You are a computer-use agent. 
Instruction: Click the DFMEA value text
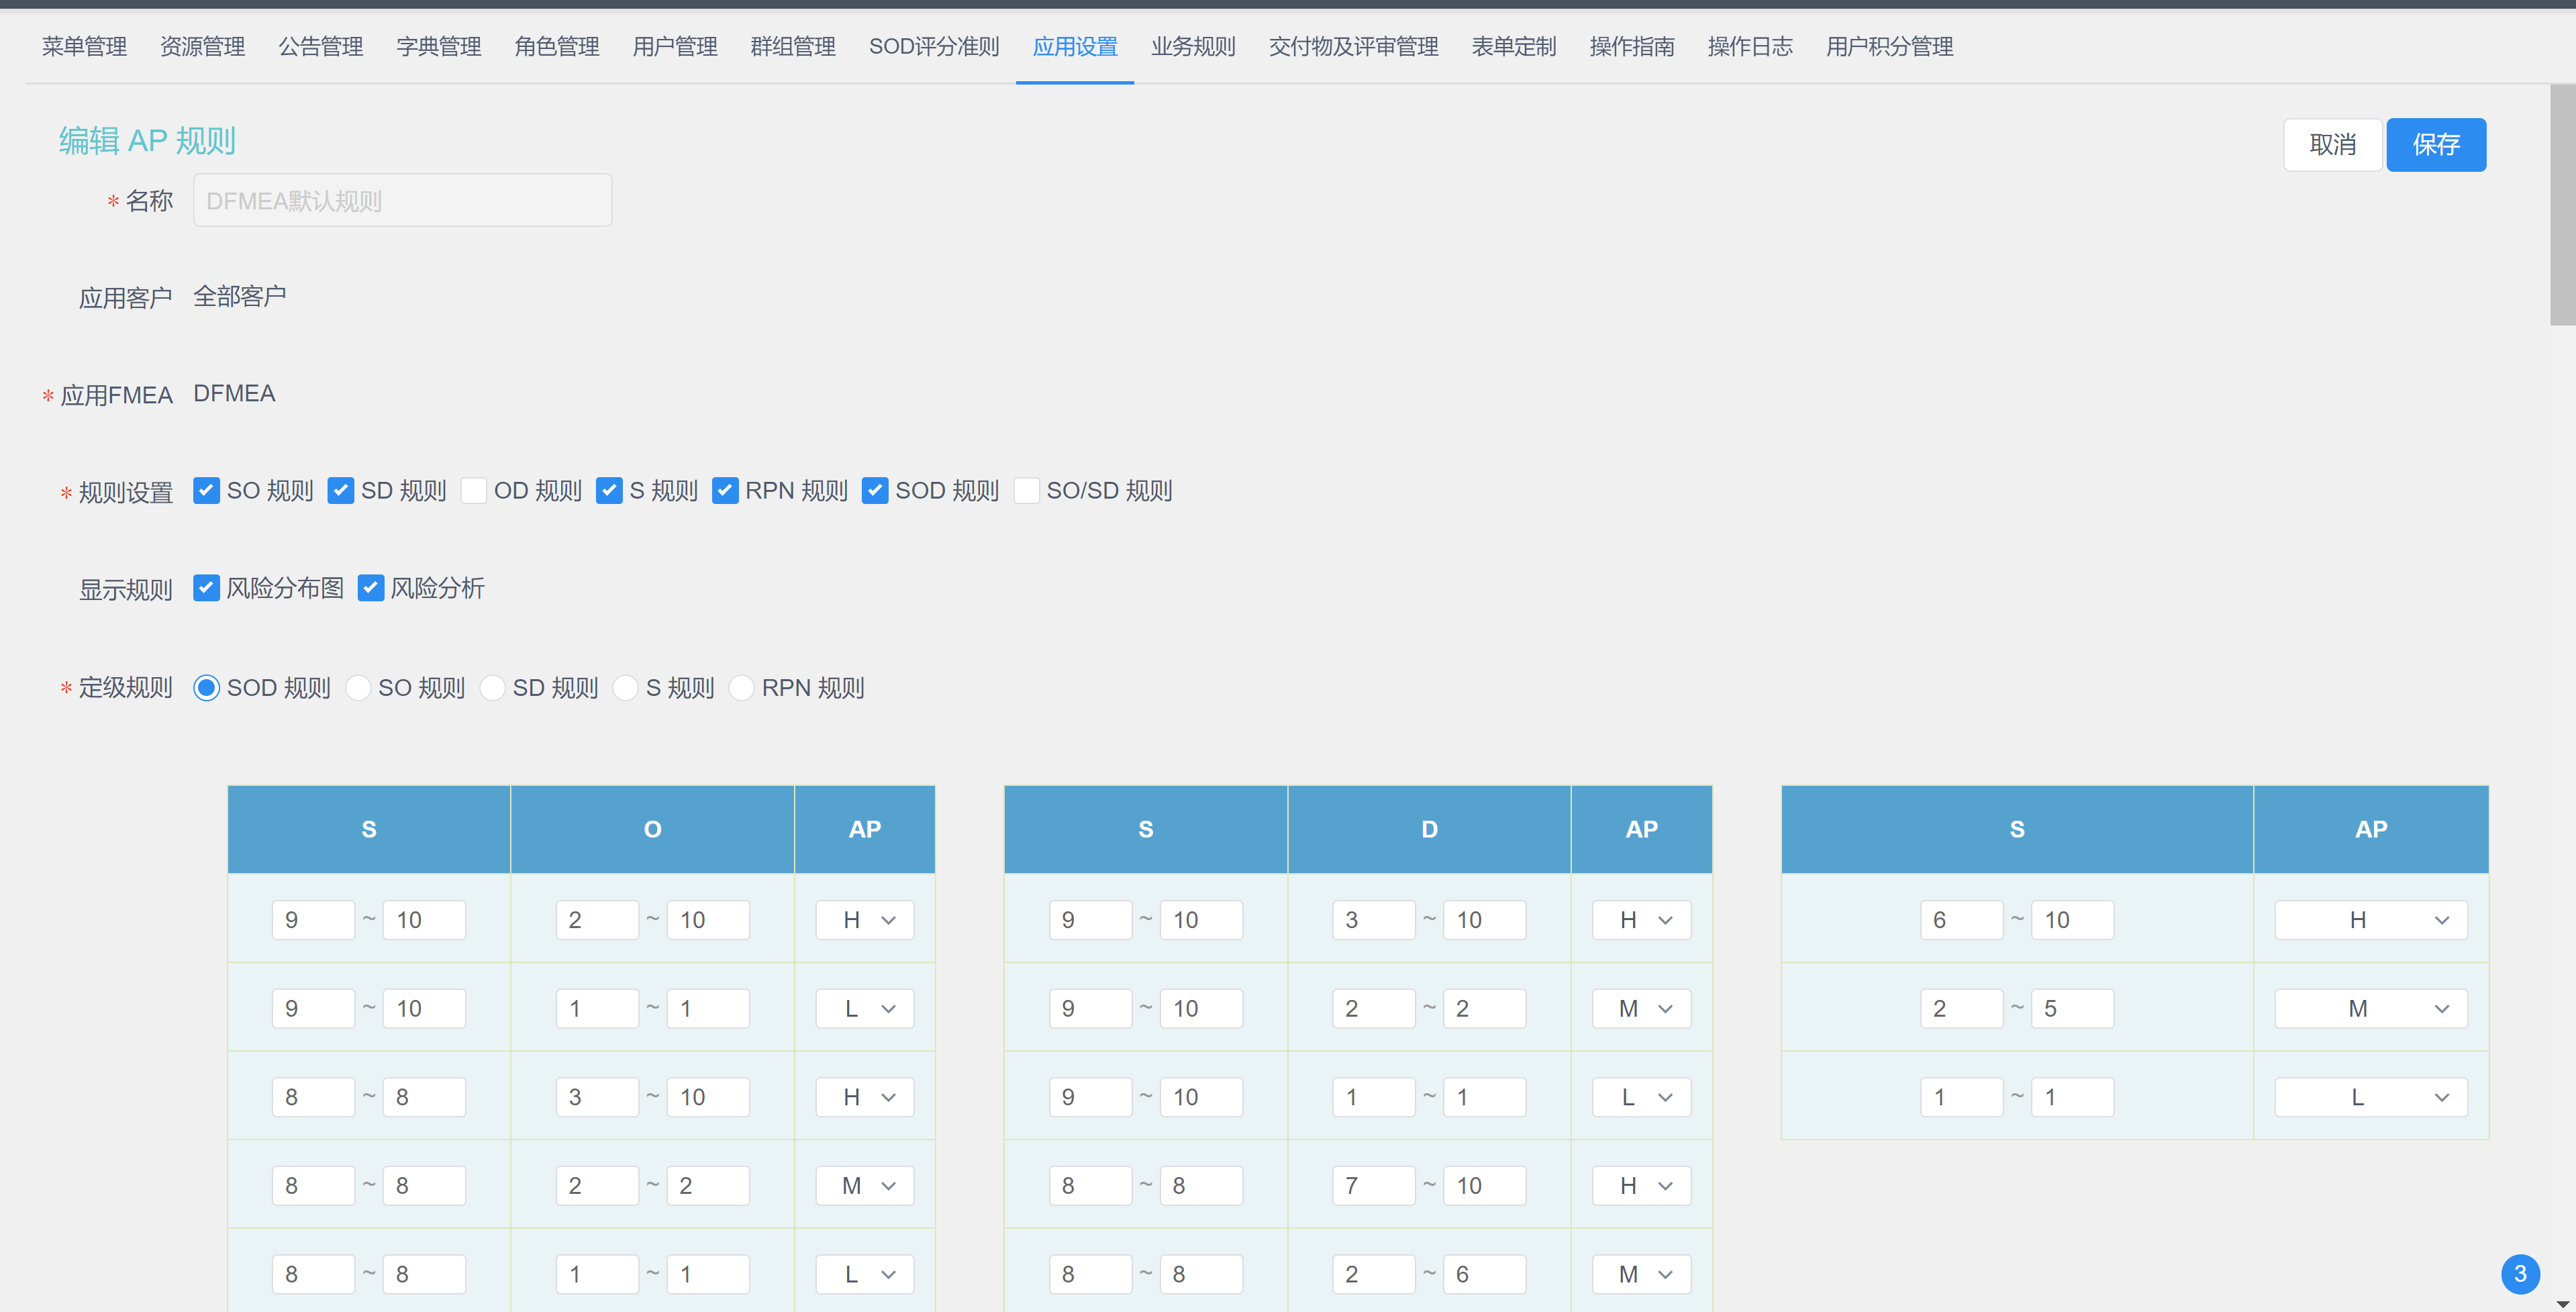[234, 393]
